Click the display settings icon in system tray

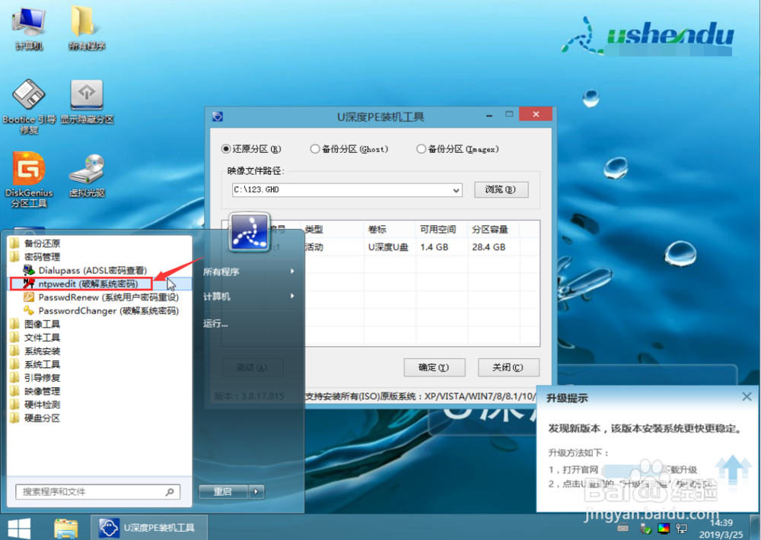point(664,529)
